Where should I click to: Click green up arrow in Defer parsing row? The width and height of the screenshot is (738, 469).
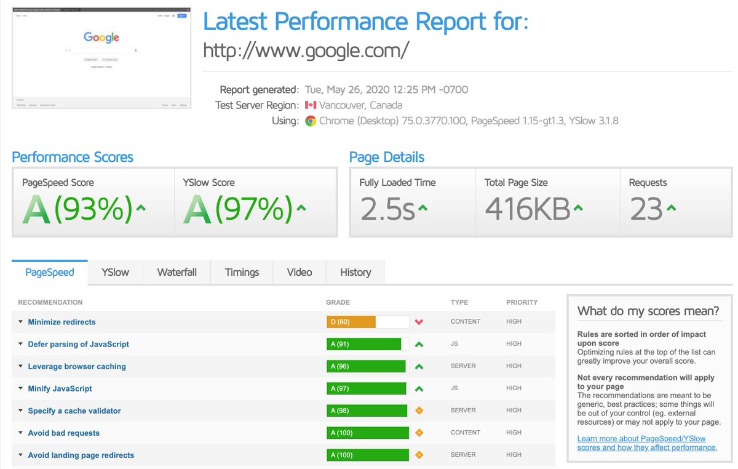point(419,344)
